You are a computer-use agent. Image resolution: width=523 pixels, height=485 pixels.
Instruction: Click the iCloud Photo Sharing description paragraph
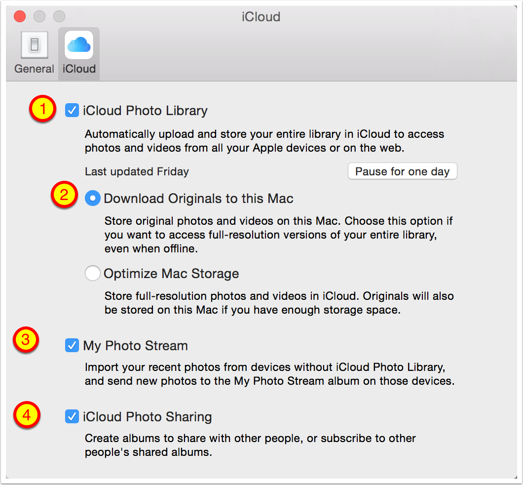[x=250, y=445]
